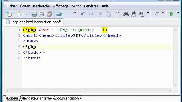Click the green Run script button
Image resolution: width=182 pixels, height=102 pixels.
tap(172, 14)
